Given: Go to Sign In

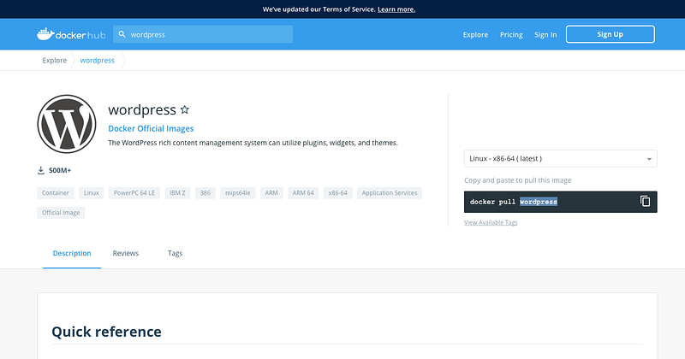Looking at the screenshot, I should (x=545, y=35).
